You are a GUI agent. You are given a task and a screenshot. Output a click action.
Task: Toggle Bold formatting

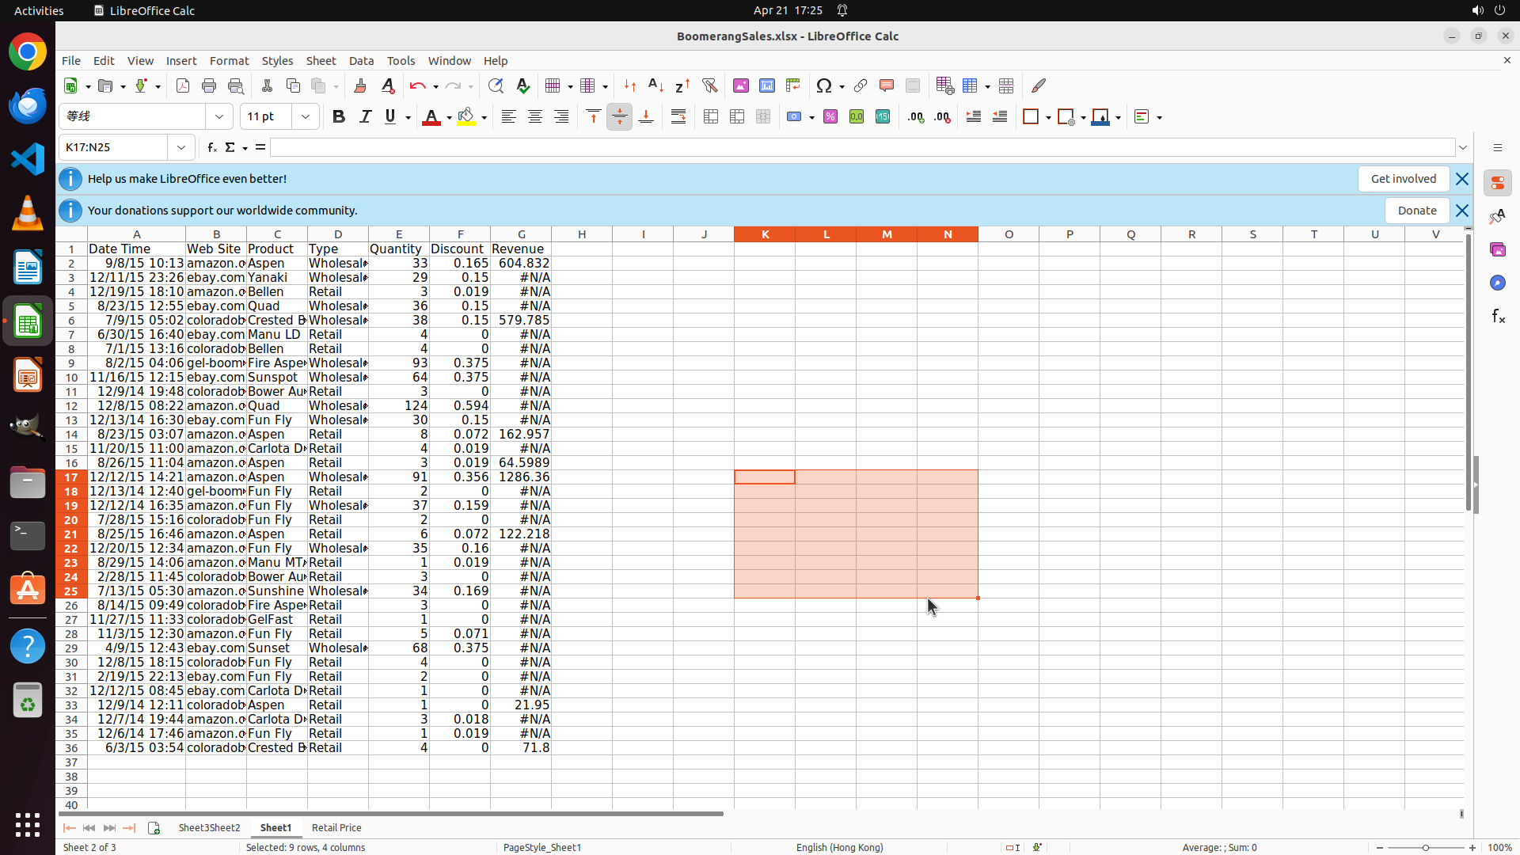(339, 117)
